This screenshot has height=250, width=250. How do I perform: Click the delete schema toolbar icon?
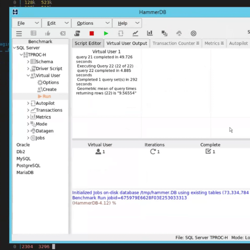click(x=63, y=33)
